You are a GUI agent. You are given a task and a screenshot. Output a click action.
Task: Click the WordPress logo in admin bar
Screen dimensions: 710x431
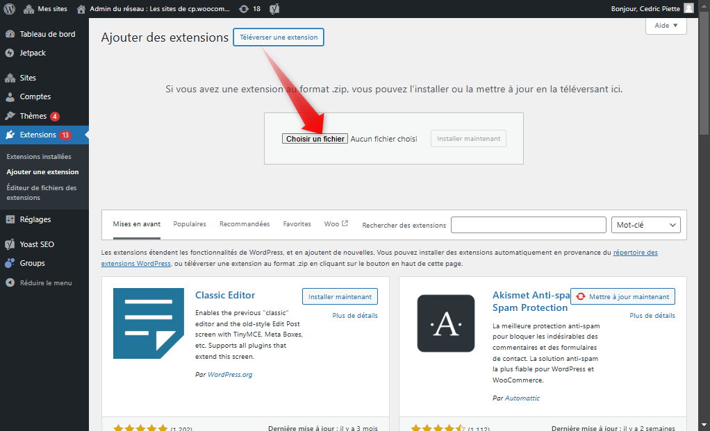[x=10, y=8]
